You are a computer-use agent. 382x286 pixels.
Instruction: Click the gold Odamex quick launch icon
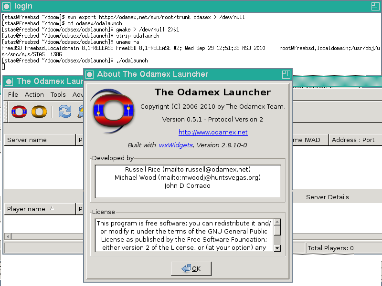click(39, 112)
